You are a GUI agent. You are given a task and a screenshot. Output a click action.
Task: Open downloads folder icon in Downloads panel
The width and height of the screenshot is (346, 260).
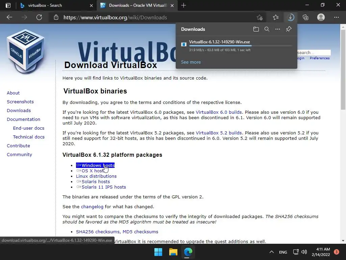tap(256, 29)
